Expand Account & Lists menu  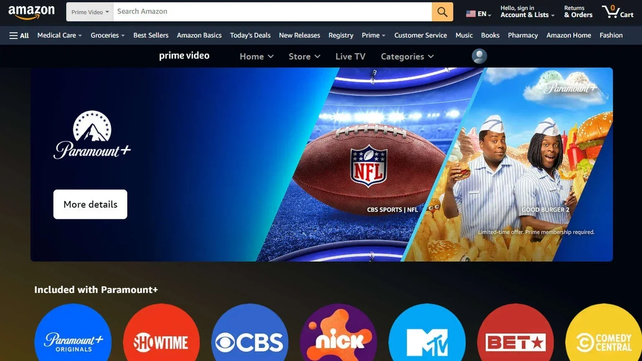(527, 12)
